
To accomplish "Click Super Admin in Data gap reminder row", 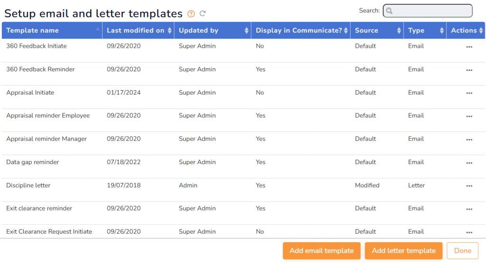I will tap(197, 162).
